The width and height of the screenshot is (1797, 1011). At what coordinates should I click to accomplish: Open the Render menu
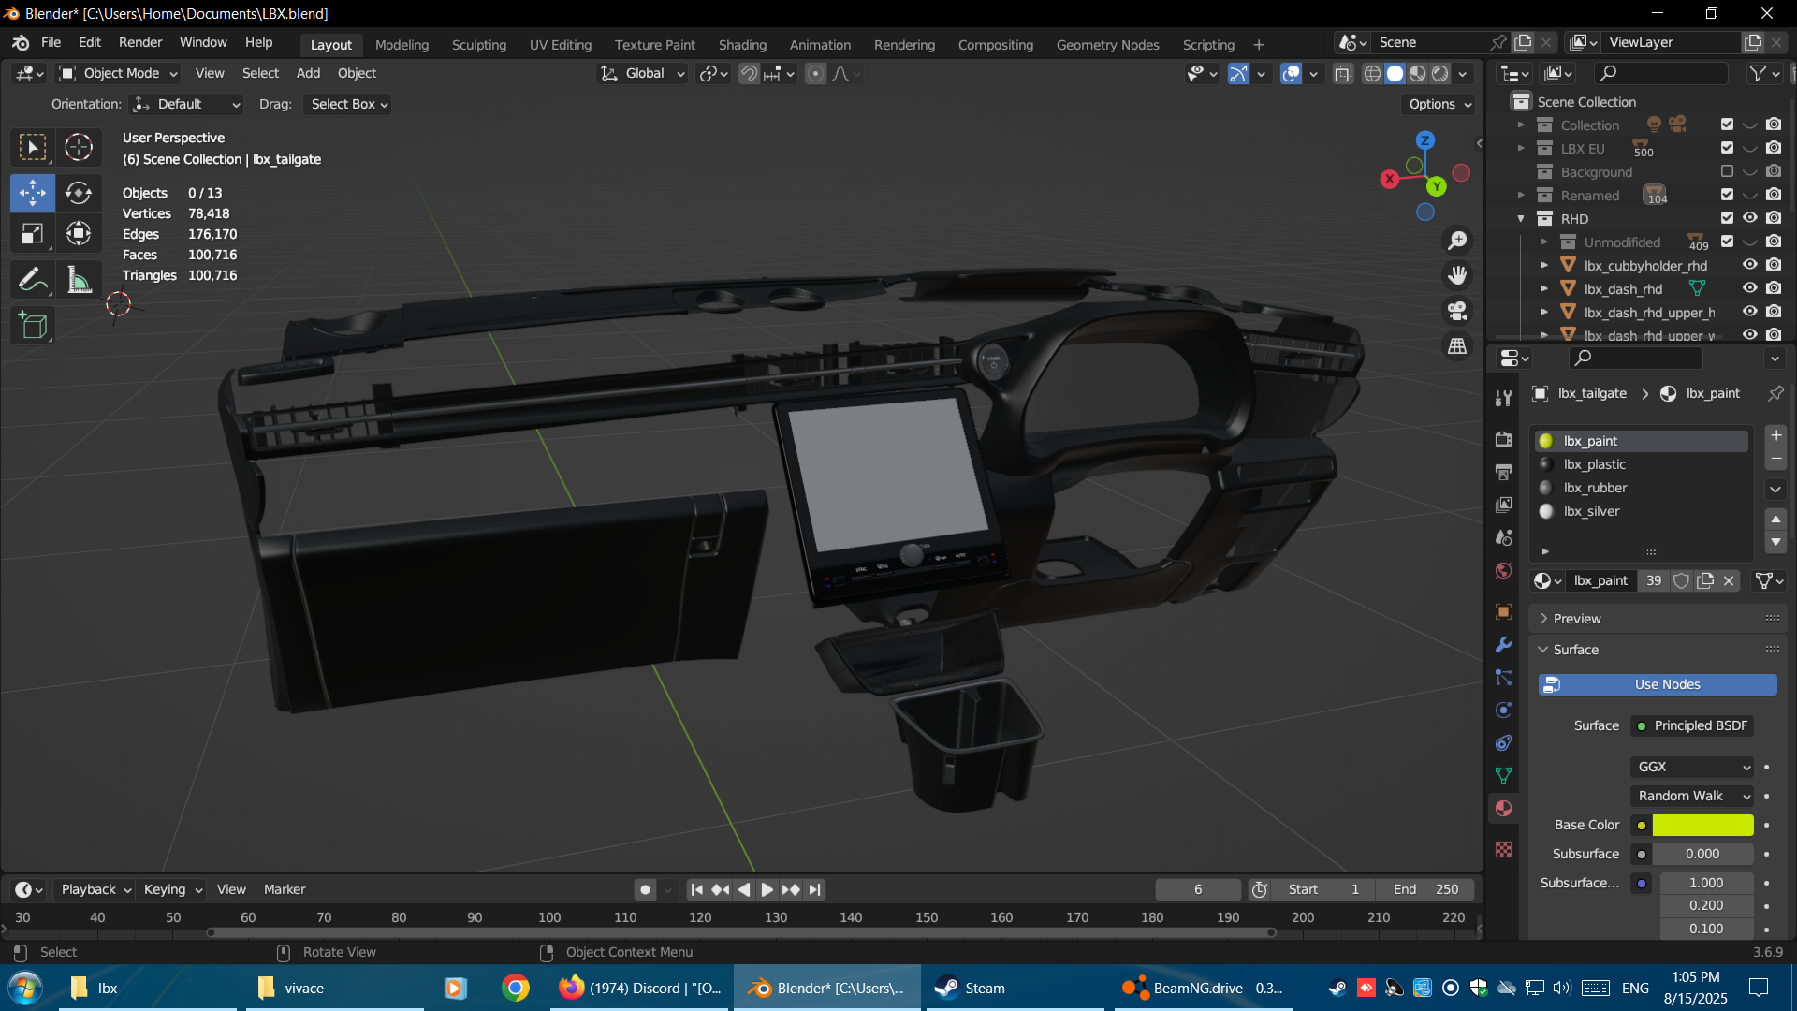140,42
